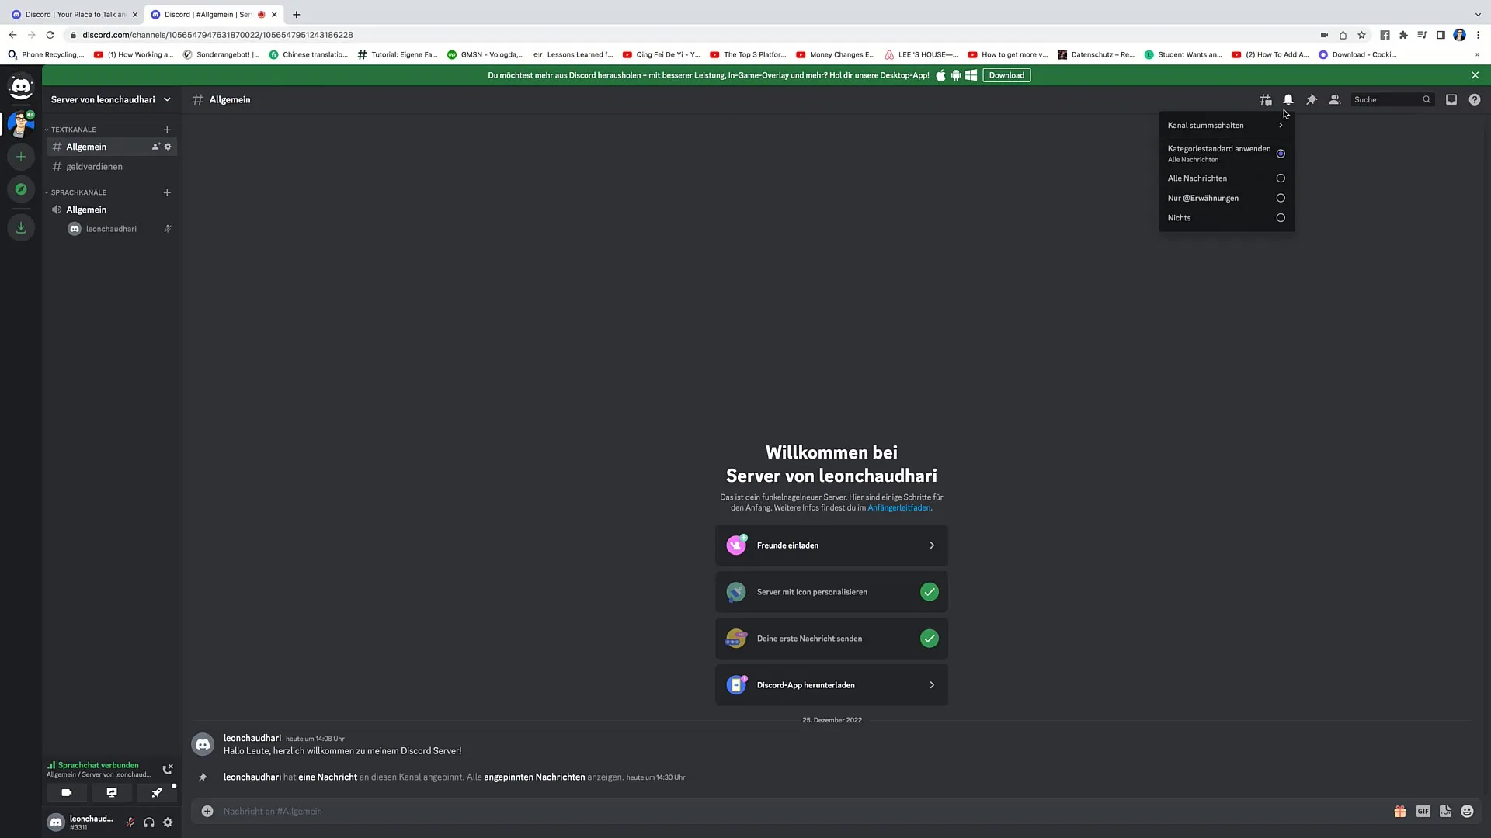Expand TEXTKANÄLE category section
Viewport: 1491px width, 838px height.
(75, 129)
